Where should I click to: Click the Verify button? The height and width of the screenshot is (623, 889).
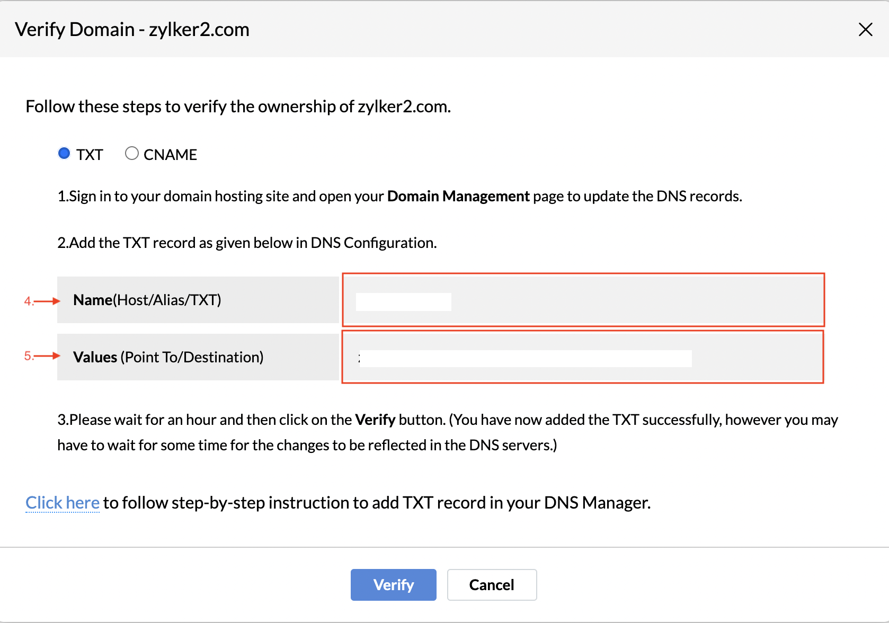pos(394,585)
